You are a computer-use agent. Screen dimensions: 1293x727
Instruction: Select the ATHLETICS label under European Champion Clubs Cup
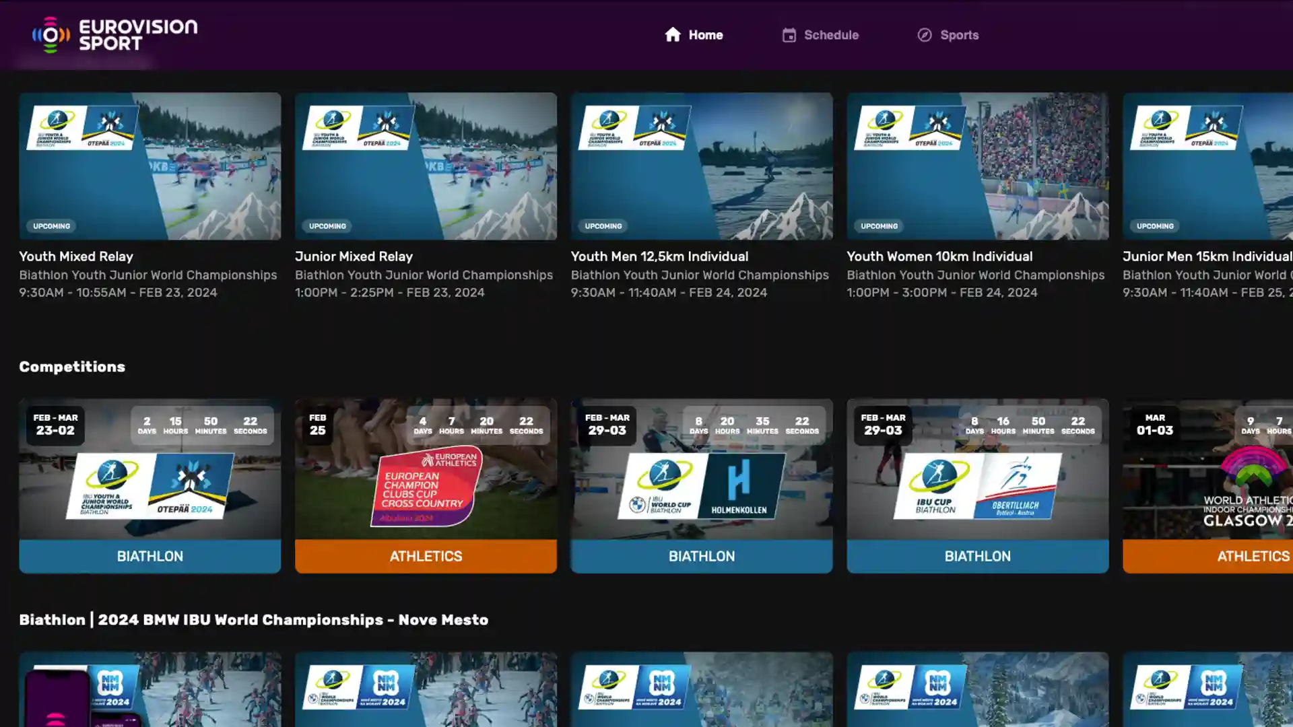[x=426, y=556]
